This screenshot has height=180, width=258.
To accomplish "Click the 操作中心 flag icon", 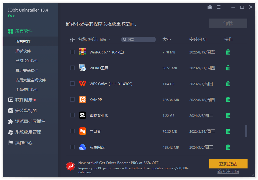I will (10, 143).
